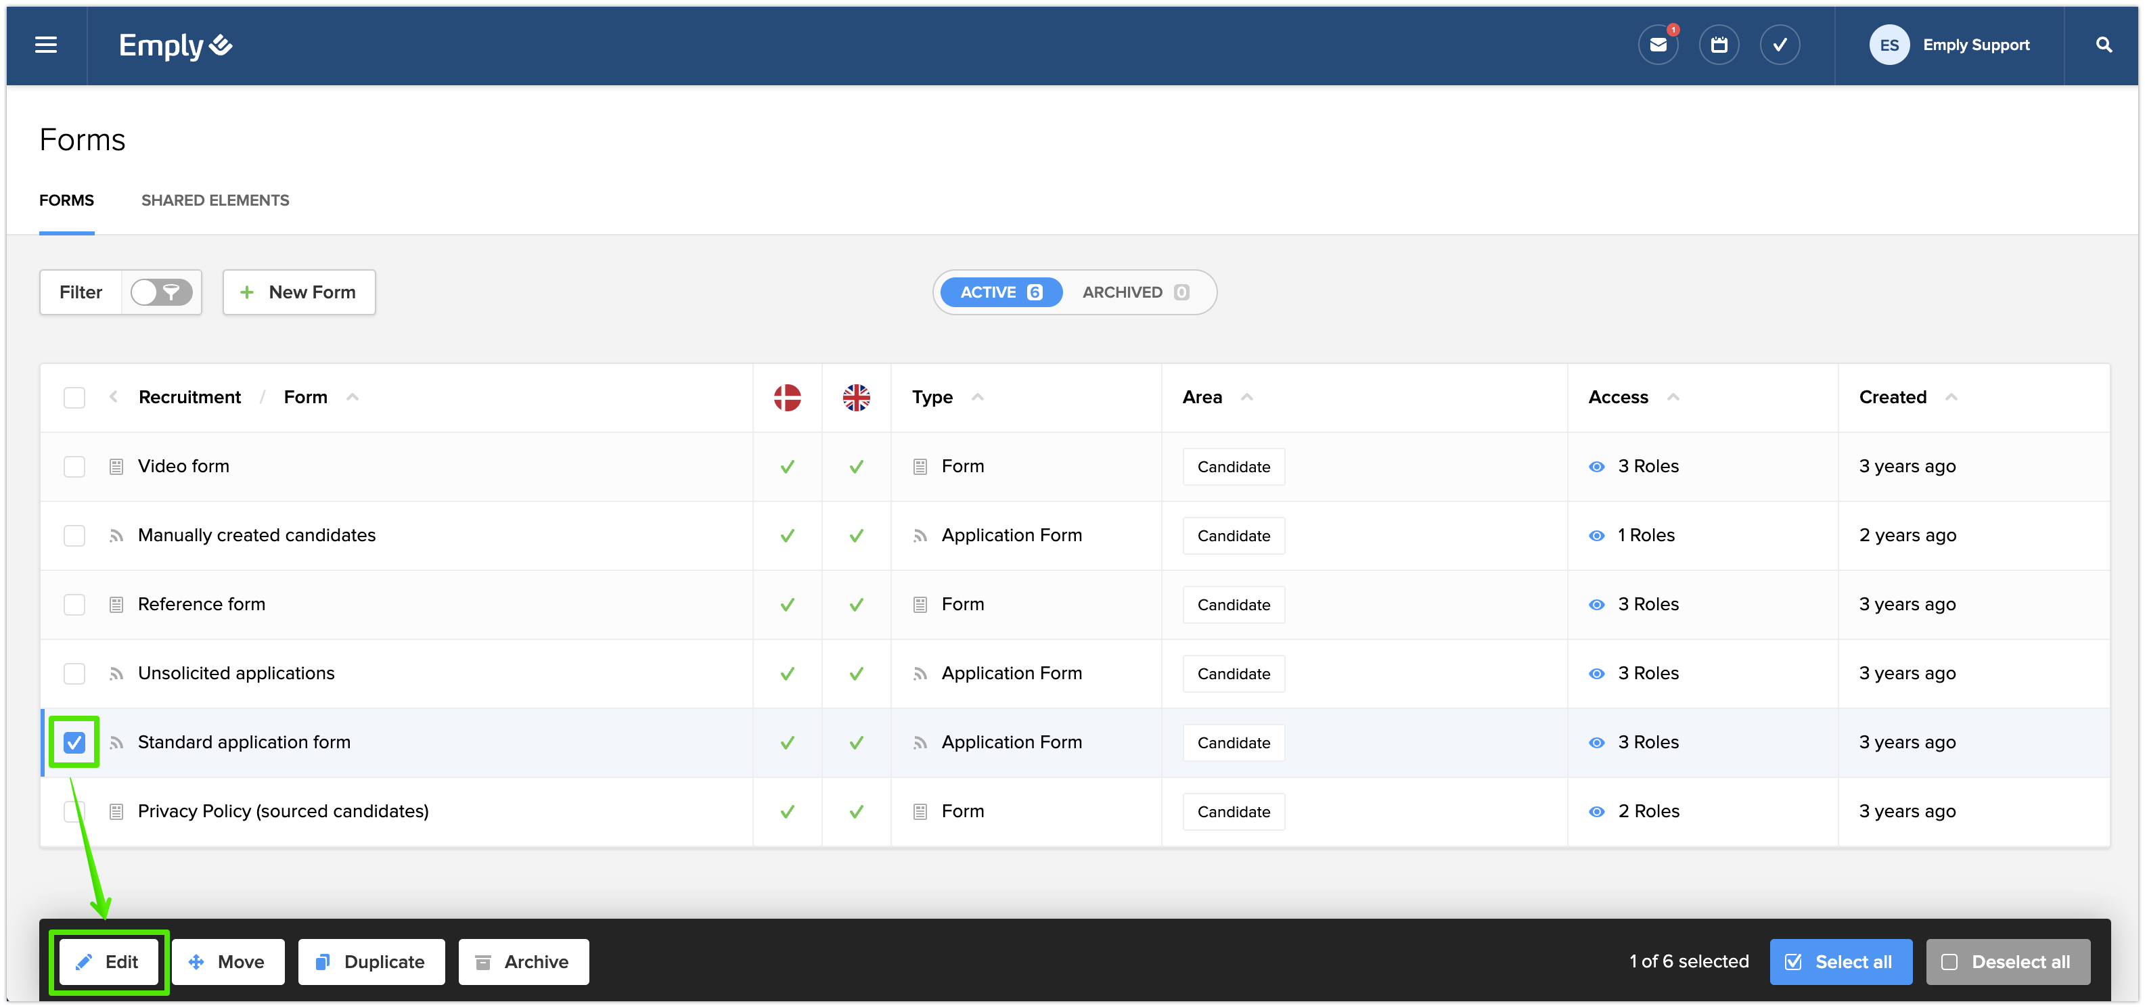Uncheck Standard application form checkbox
The width and height of the screenshot is (2145, 1008).
74,743
